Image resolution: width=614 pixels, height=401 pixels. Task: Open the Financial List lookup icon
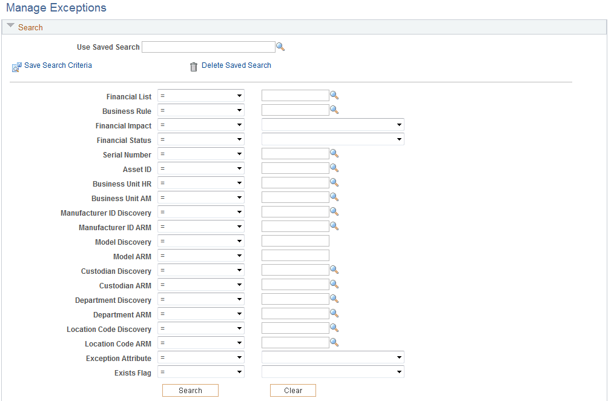(334, 95)
